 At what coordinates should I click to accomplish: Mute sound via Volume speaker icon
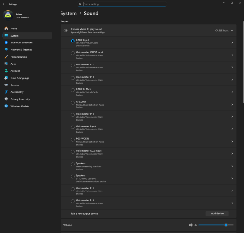pyautogui.click(x=191, y=225)
